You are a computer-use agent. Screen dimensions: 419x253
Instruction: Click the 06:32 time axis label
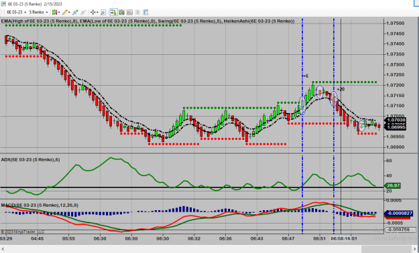[194, 238]
